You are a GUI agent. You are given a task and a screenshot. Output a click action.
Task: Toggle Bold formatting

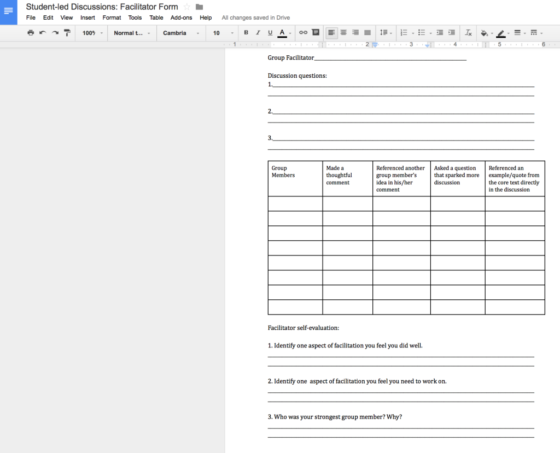click(x=246, y=33)
